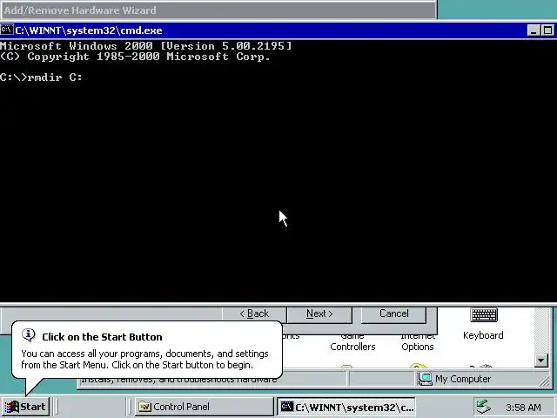Click the 3:58 AM clock in the tray
Image resolution: width=557 pixels, height=418 pixels.
click(x=523, y=408)
